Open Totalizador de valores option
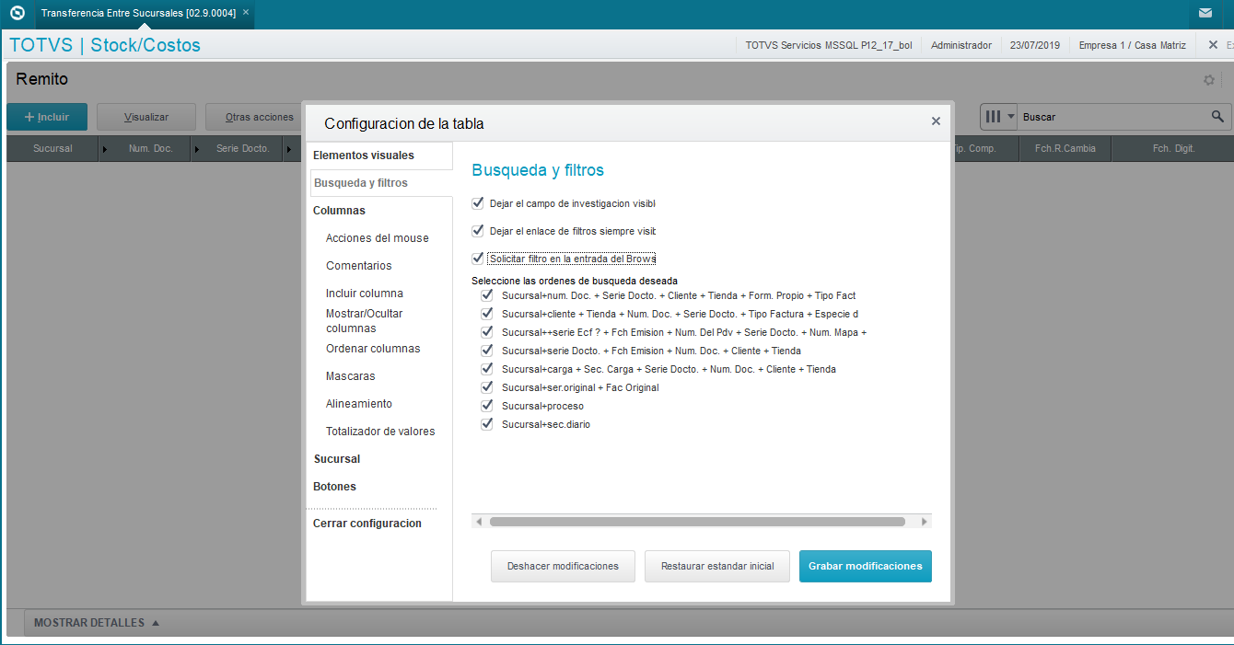 point(379,432)
